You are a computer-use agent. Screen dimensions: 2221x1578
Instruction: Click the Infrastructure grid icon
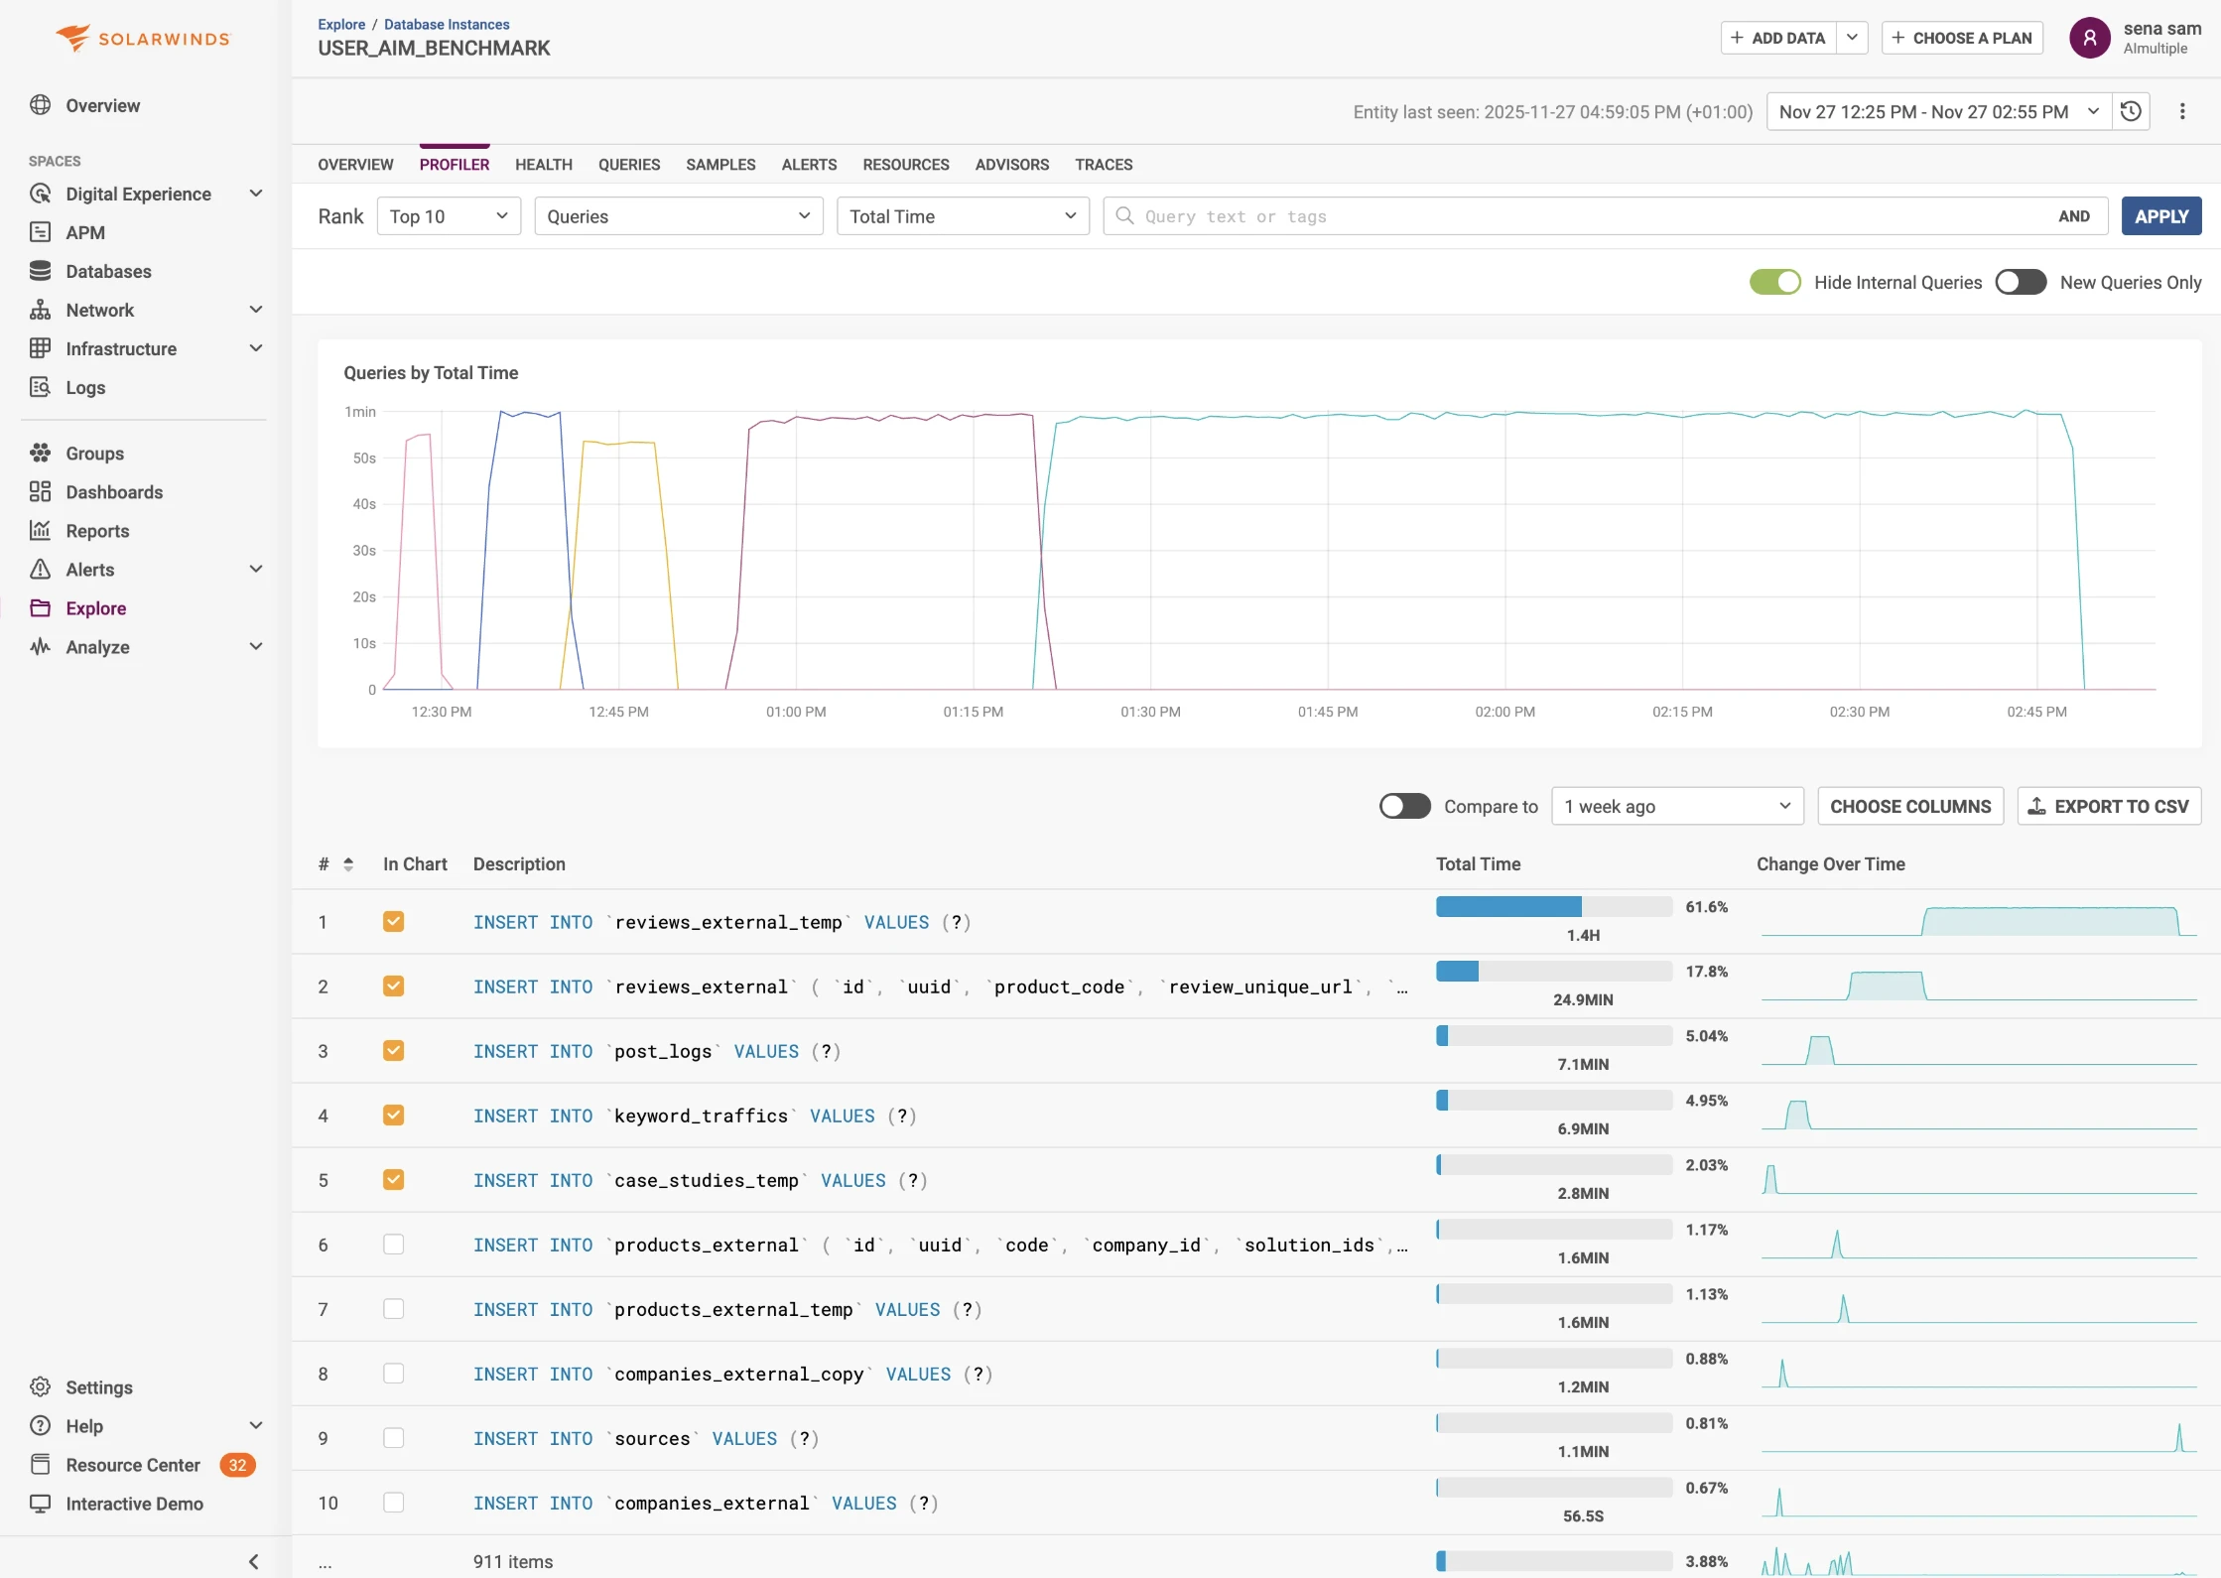tap(40, 348)
